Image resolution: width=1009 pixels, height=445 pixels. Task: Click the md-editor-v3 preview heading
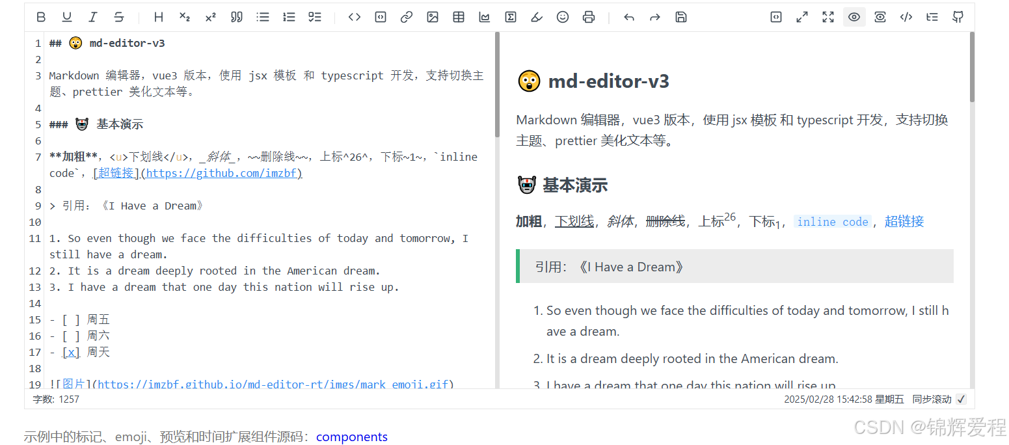click(593, 81)
